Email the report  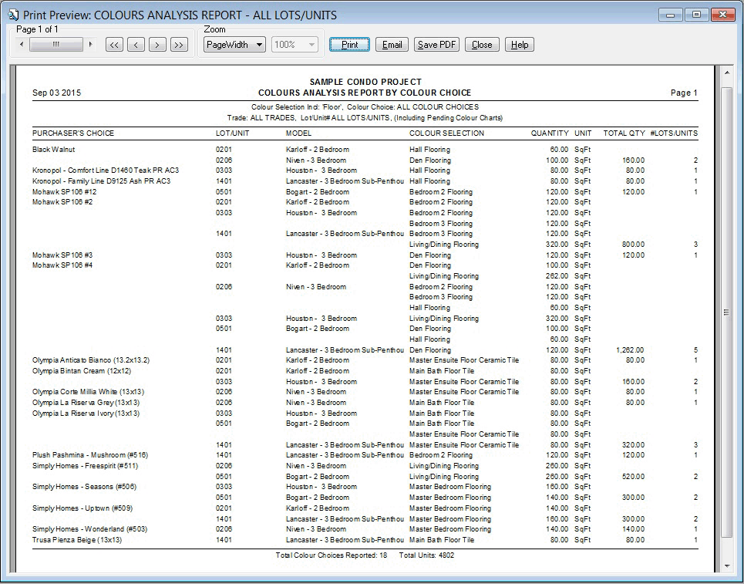(392, 45)
